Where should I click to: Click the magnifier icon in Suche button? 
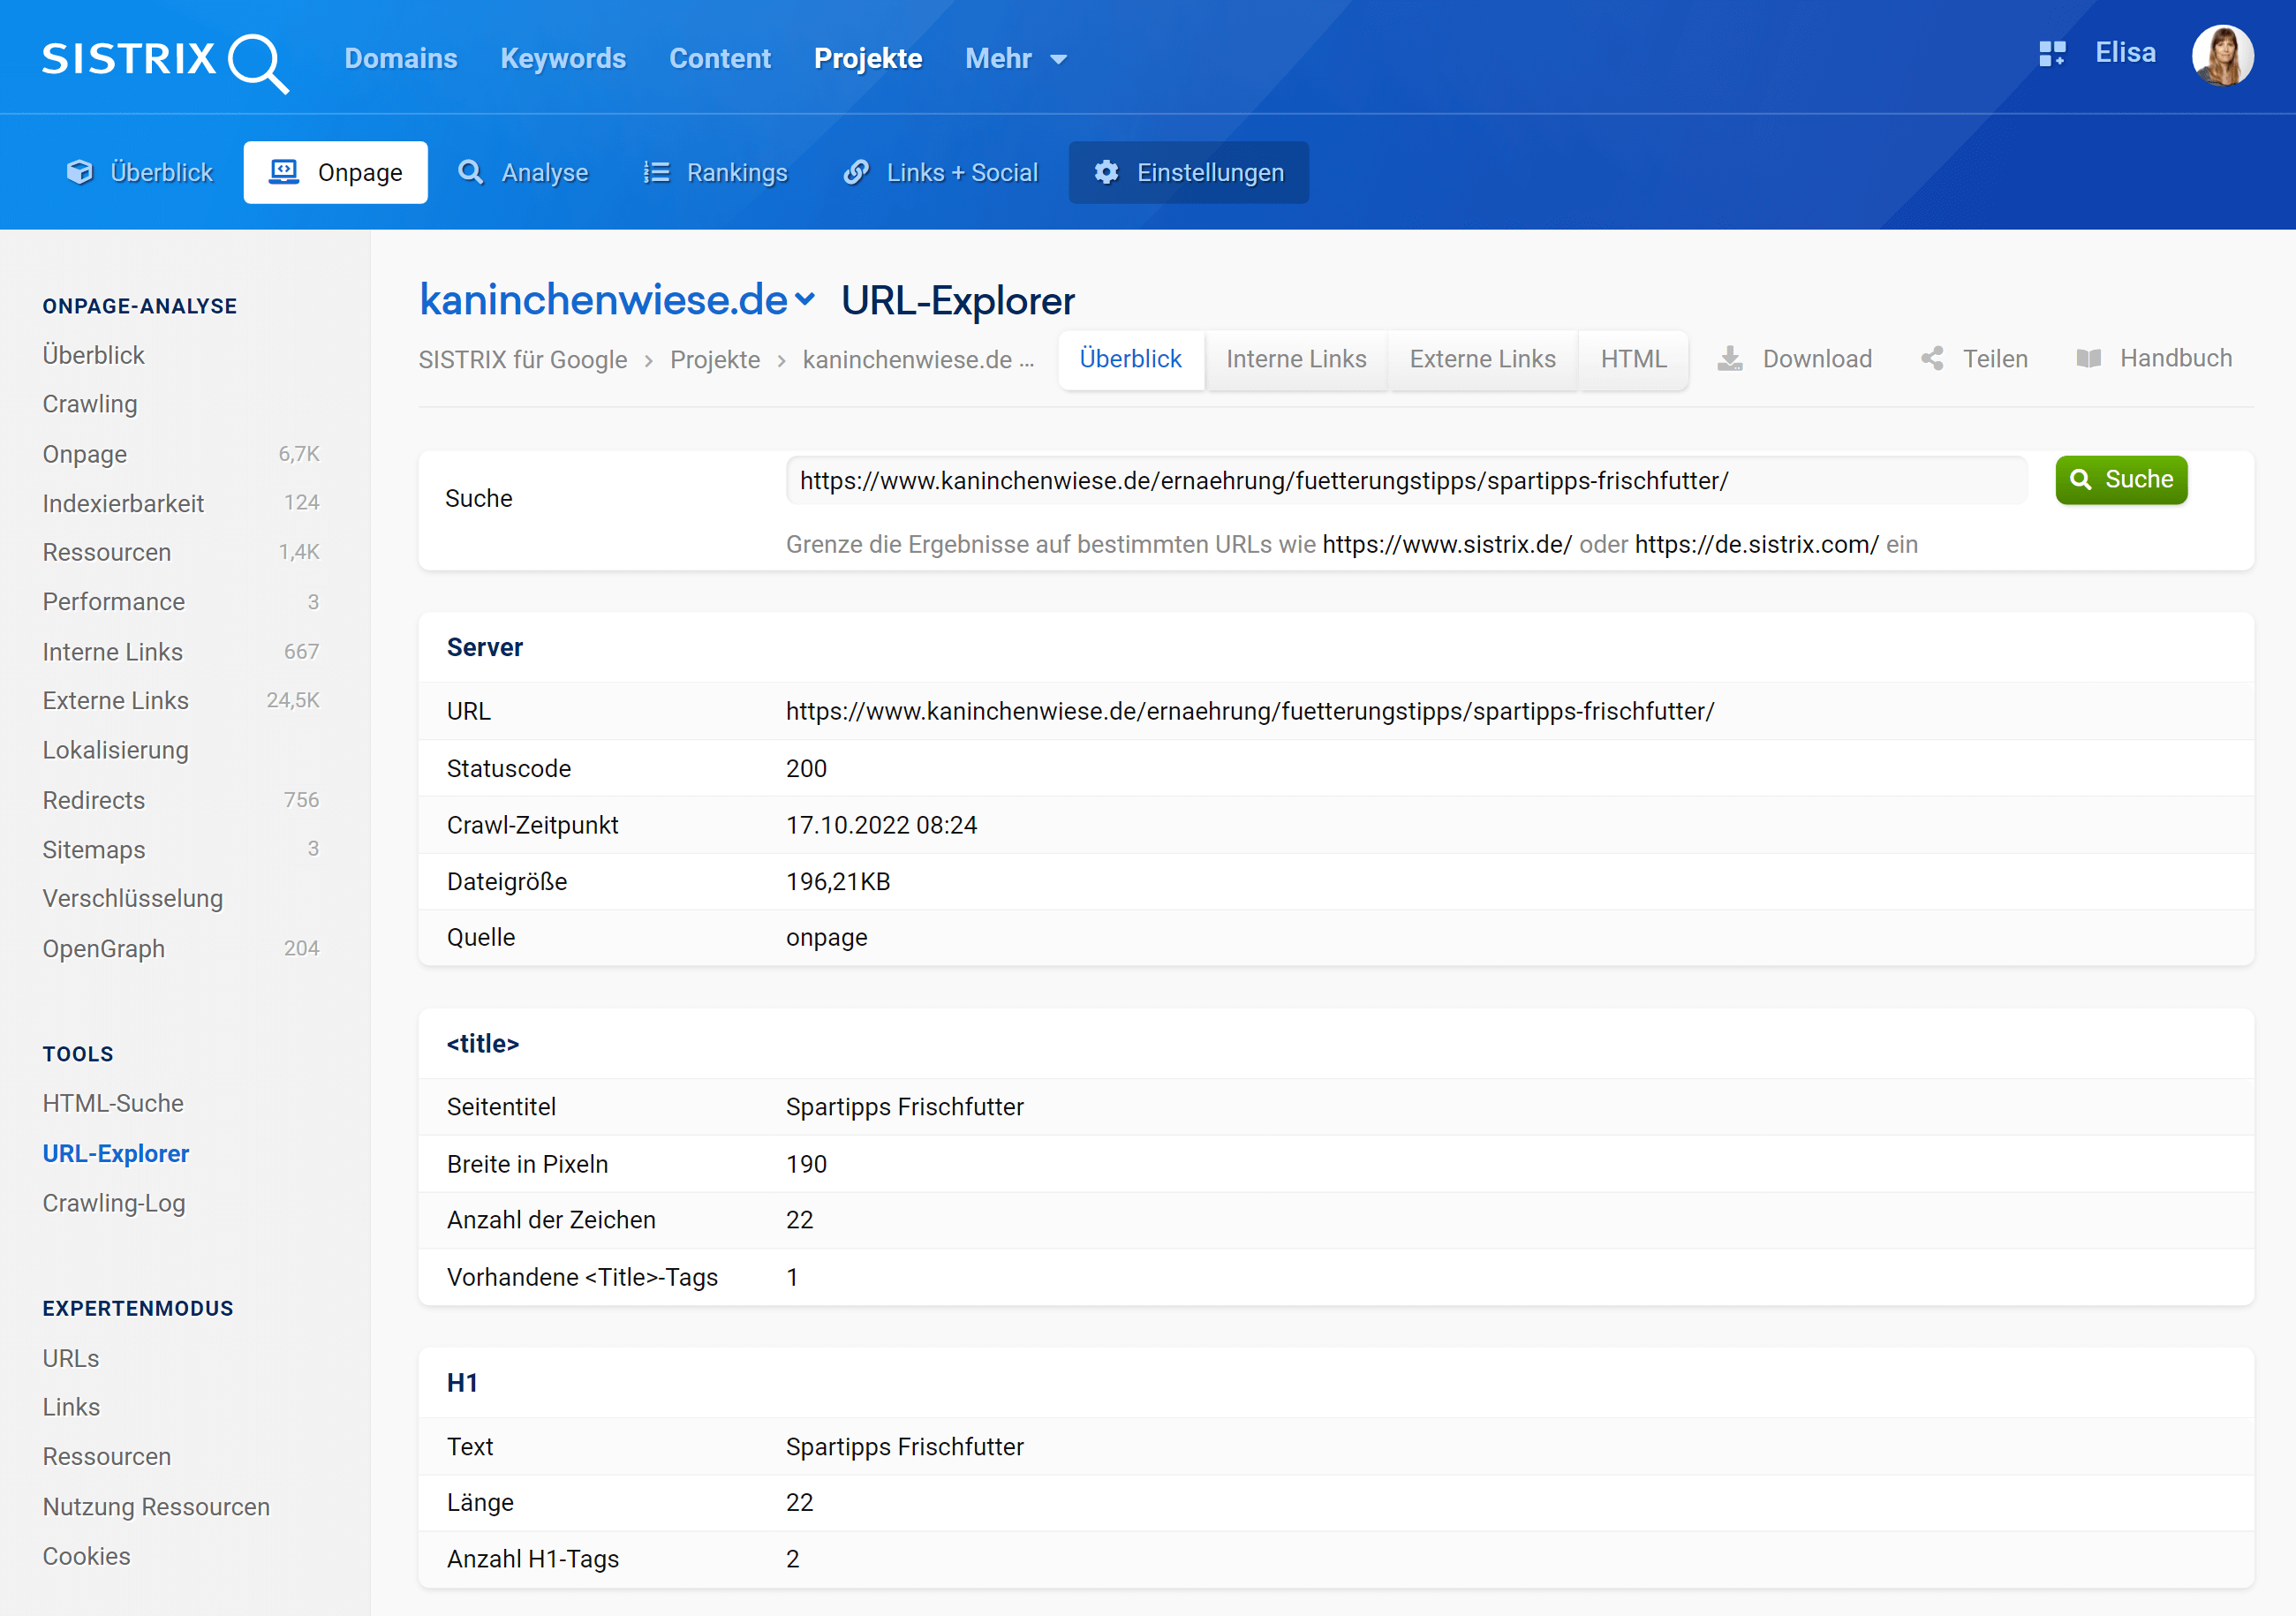[2081, 480]
